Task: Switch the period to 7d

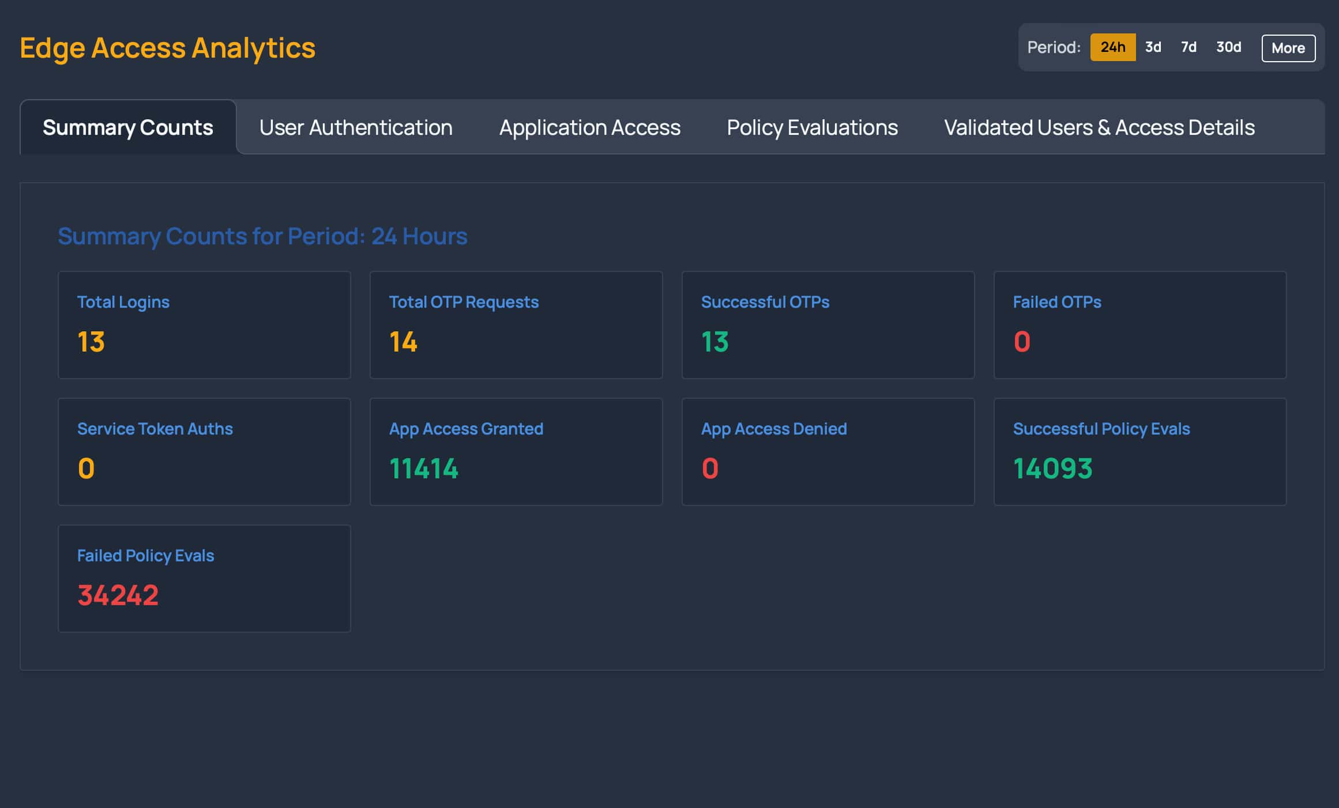Action: pos(1188,47)
